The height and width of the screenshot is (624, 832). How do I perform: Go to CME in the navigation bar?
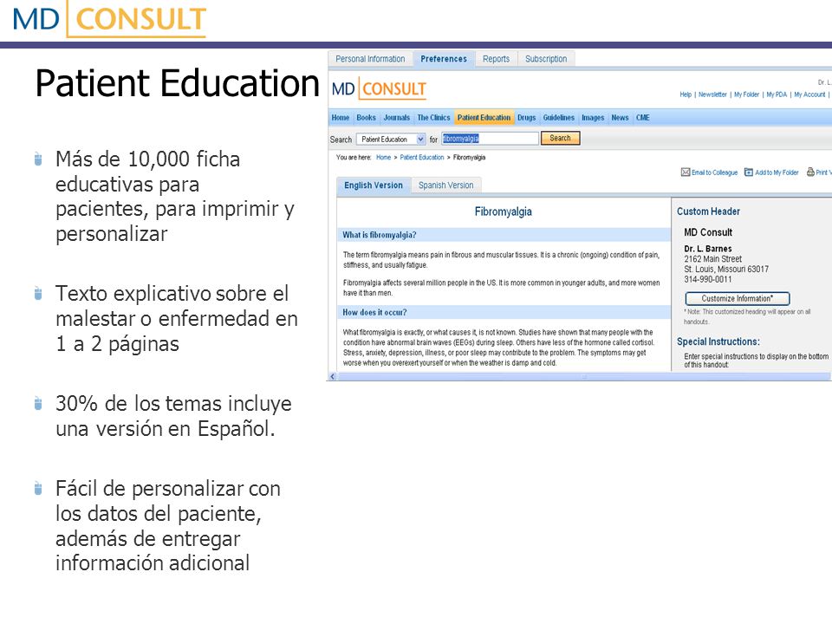(x=642, y=117)
